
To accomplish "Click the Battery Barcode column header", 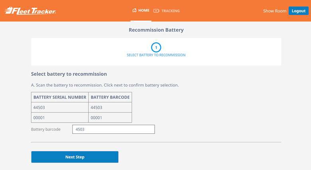I will [x=110, y=97].
